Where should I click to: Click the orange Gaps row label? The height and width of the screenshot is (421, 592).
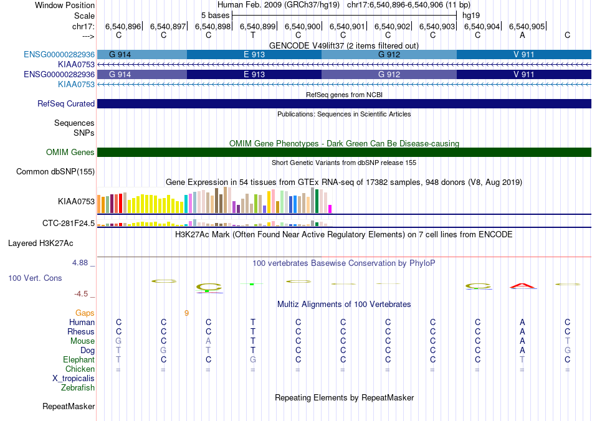tap(85, 313)
